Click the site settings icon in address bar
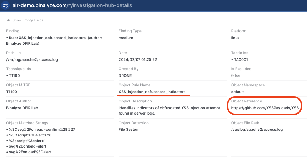The height and width of the screenshot is (159, 307). [5, 6]
